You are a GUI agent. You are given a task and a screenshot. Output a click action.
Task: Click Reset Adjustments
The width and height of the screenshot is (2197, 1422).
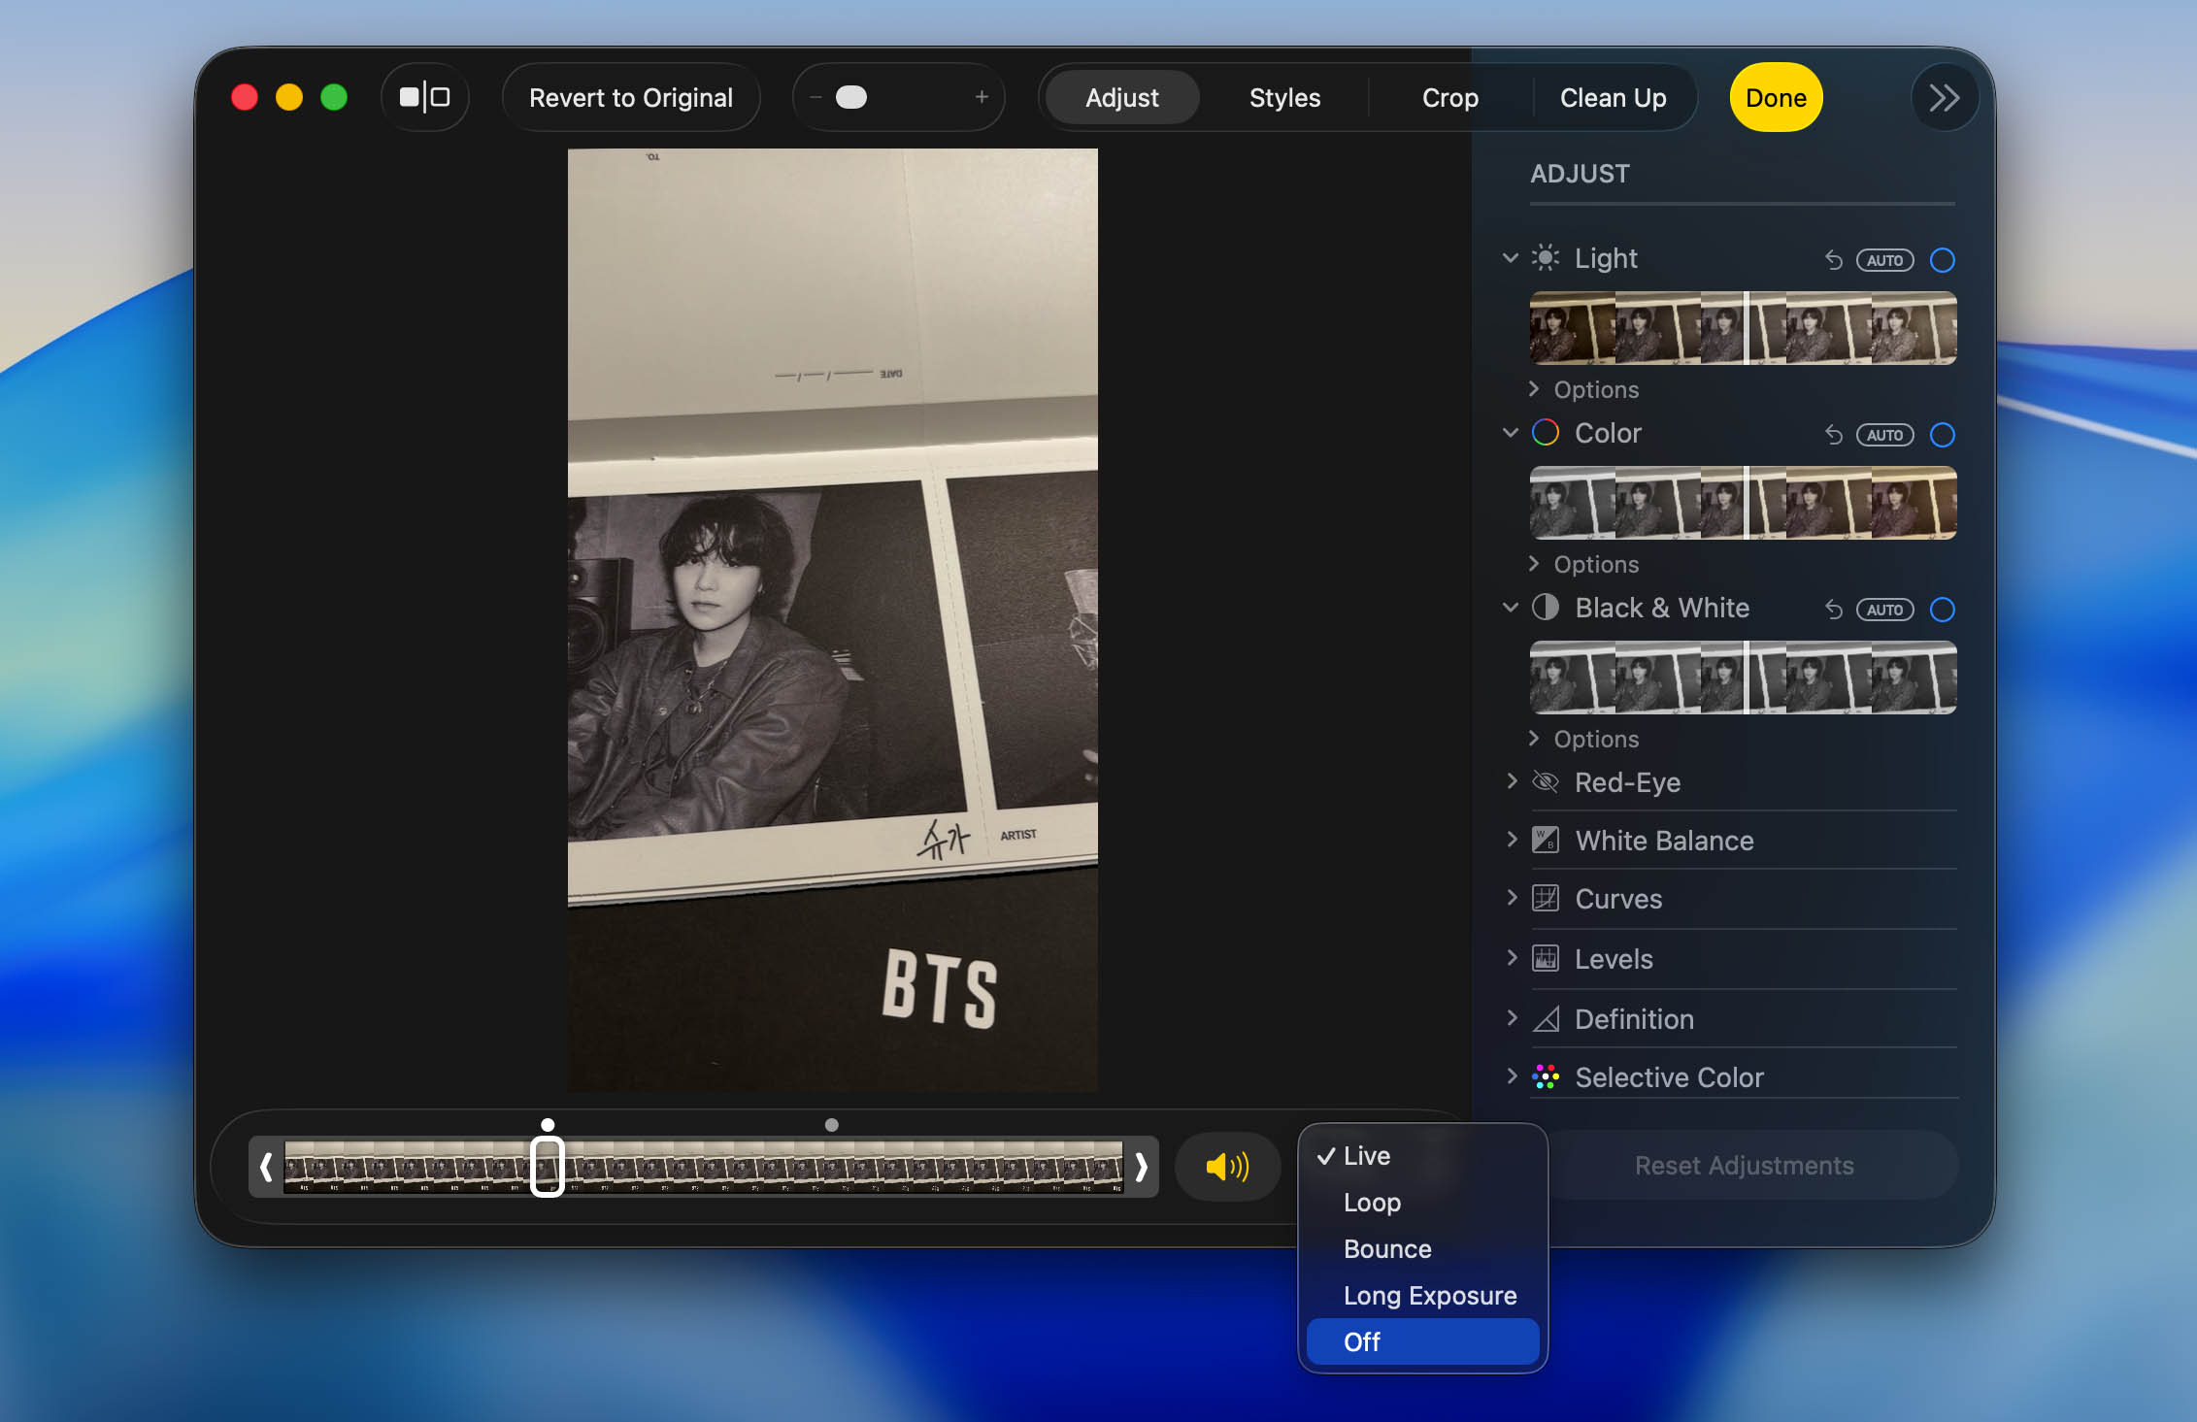click(1745, 1165)
